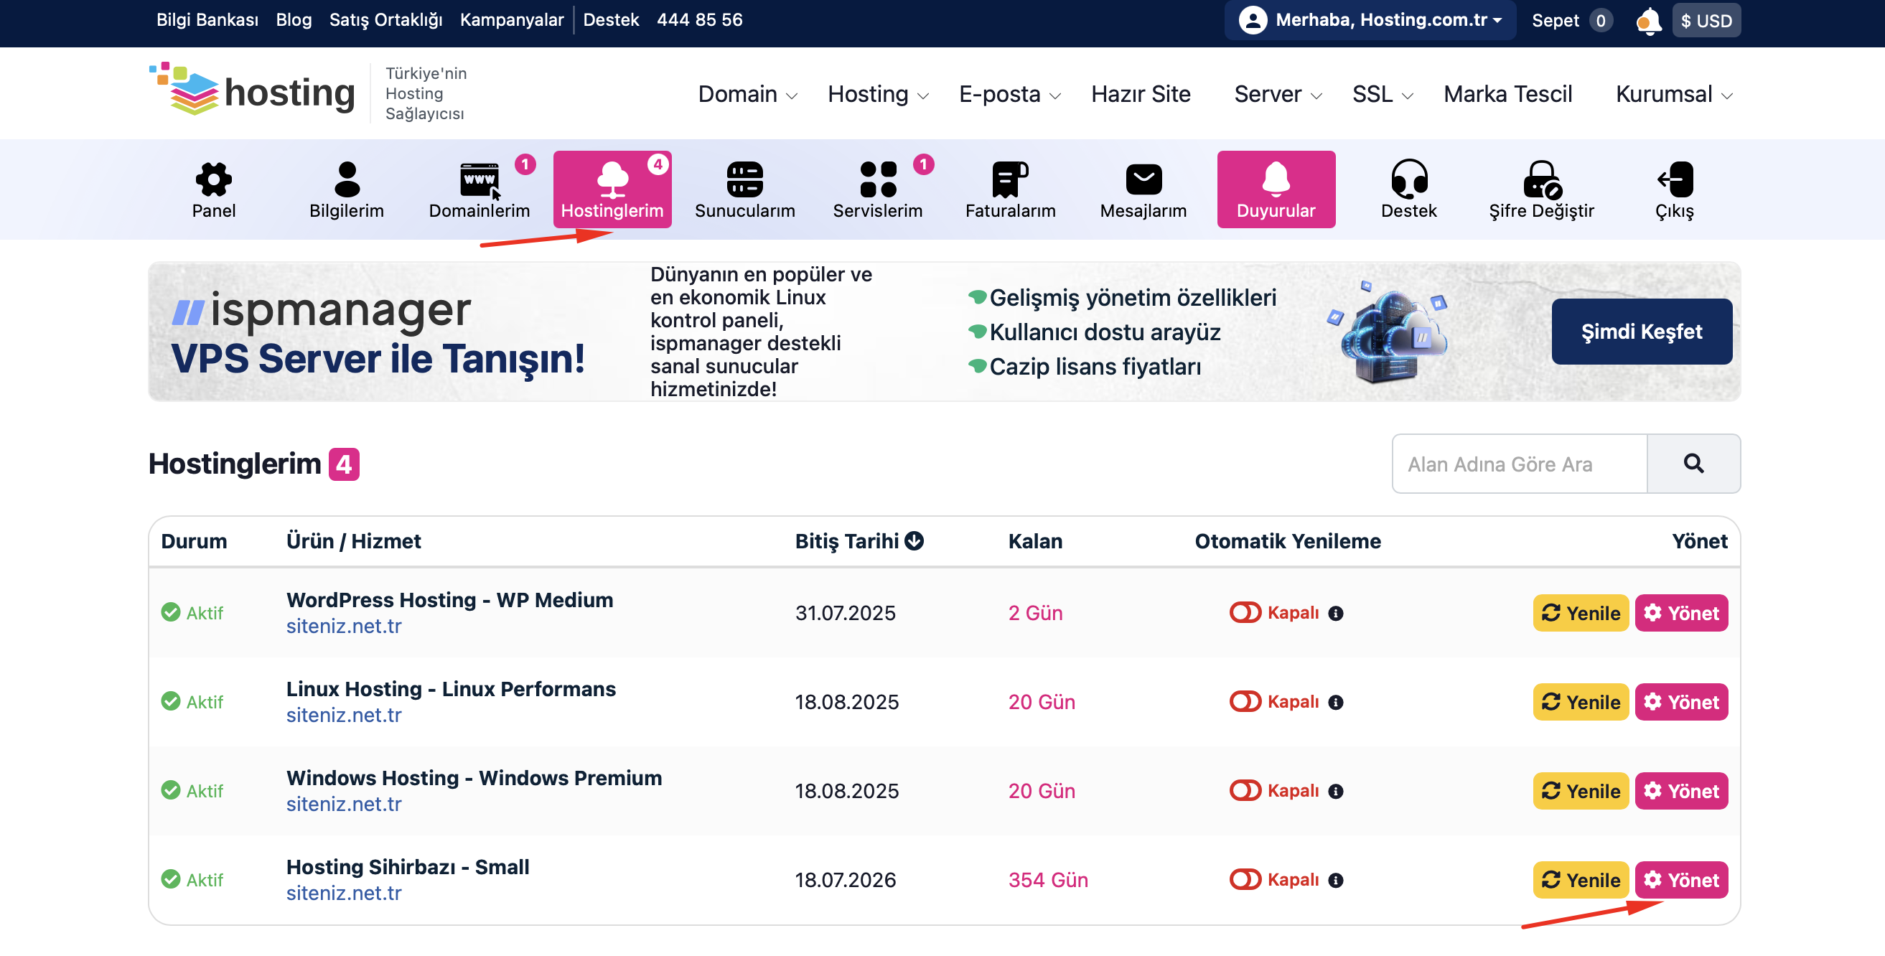The image size is (1885, 956).
Task: Focus the Alan Adına Göre Ara field
Action: 1519,464
